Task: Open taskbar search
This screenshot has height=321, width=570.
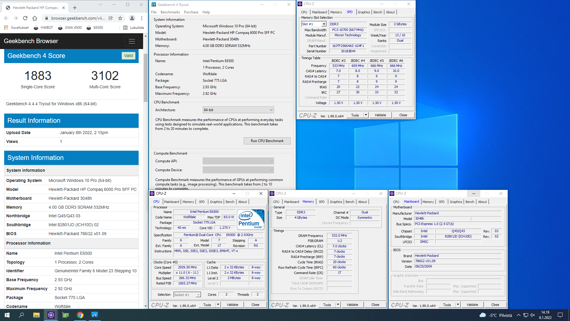Action: (x=21, y=315)
